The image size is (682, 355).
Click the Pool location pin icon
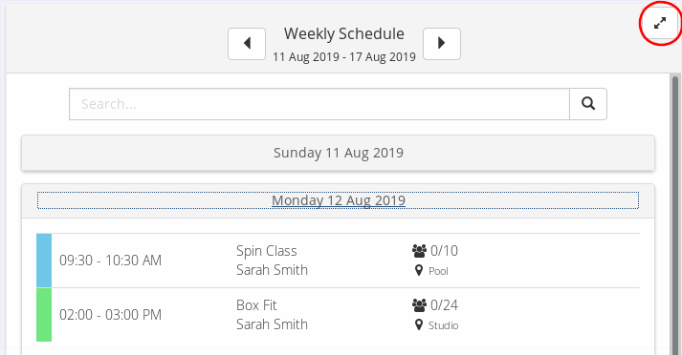tap(419, 271)
